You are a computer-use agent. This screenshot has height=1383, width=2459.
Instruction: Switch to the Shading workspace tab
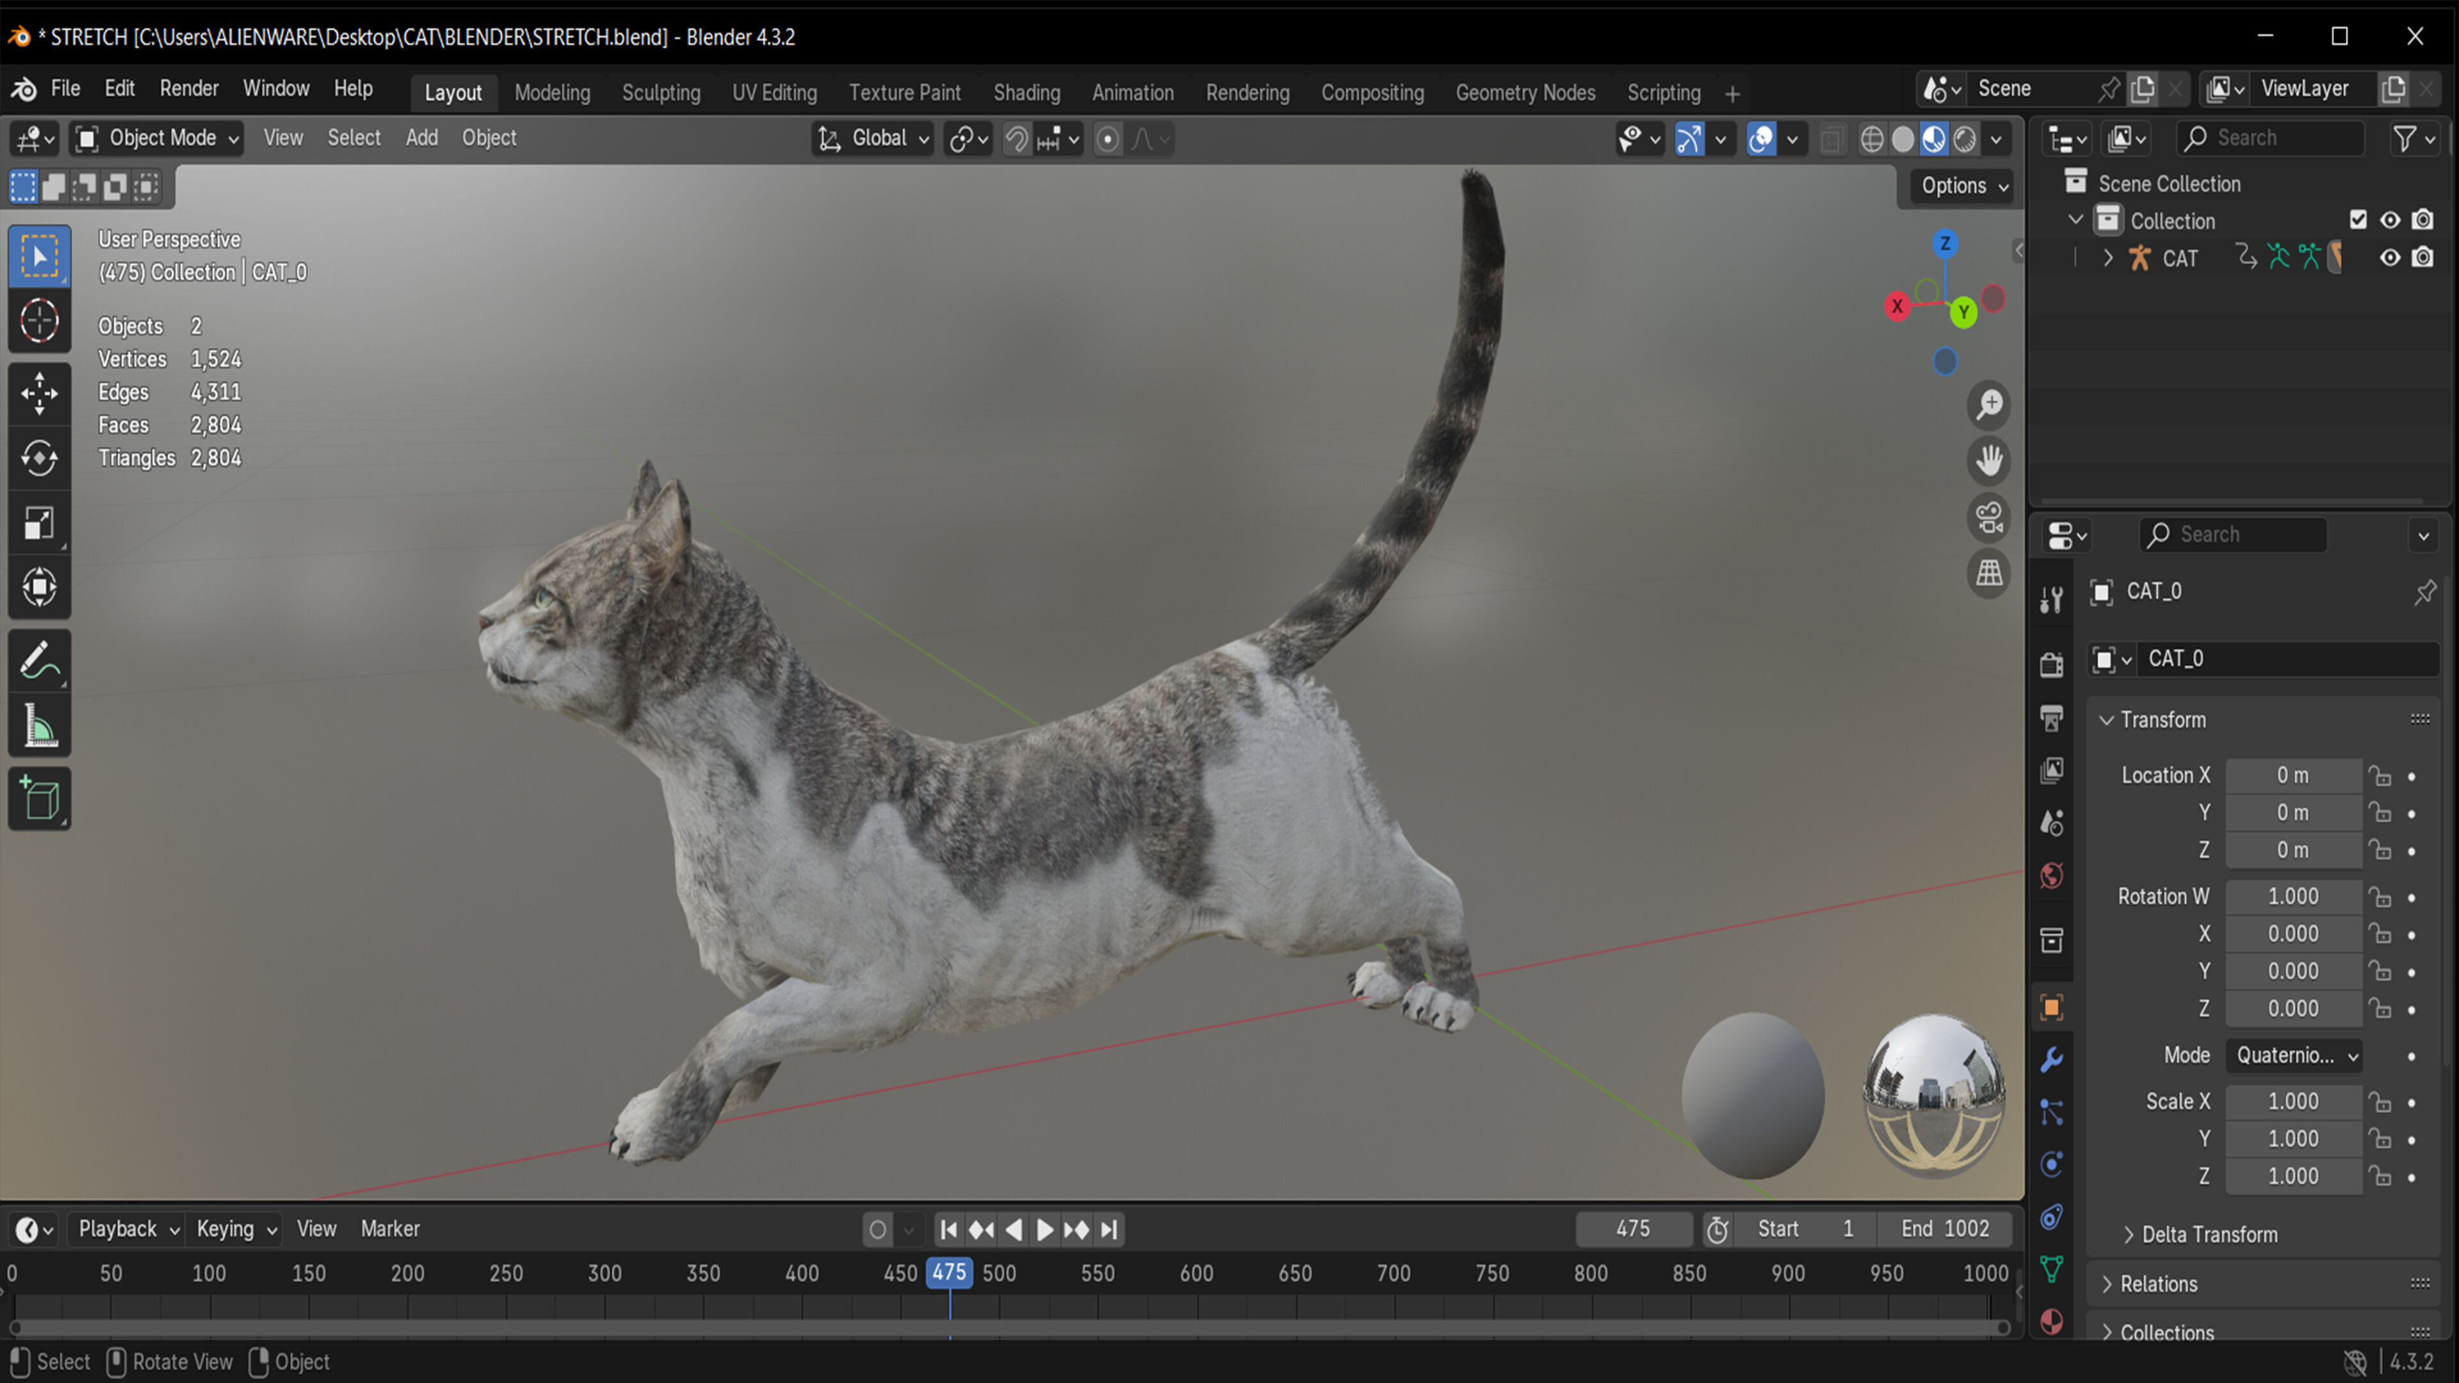coord(1027,93)
